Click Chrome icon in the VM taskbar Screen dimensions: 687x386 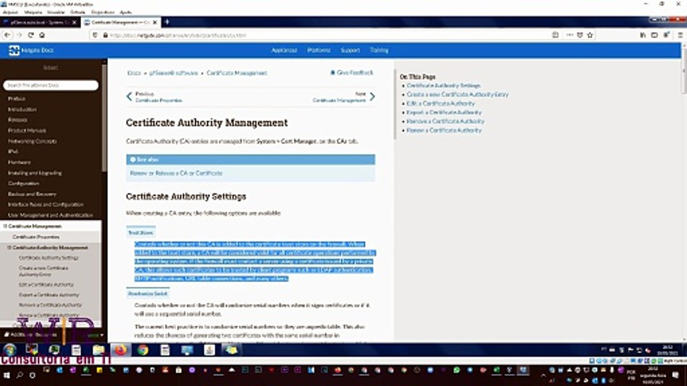pyautogui.click(x=143, y=350)
